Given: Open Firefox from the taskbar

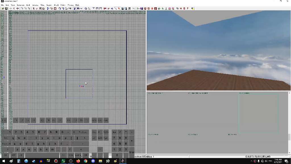Looking at the screenshot, I should 78,161.
